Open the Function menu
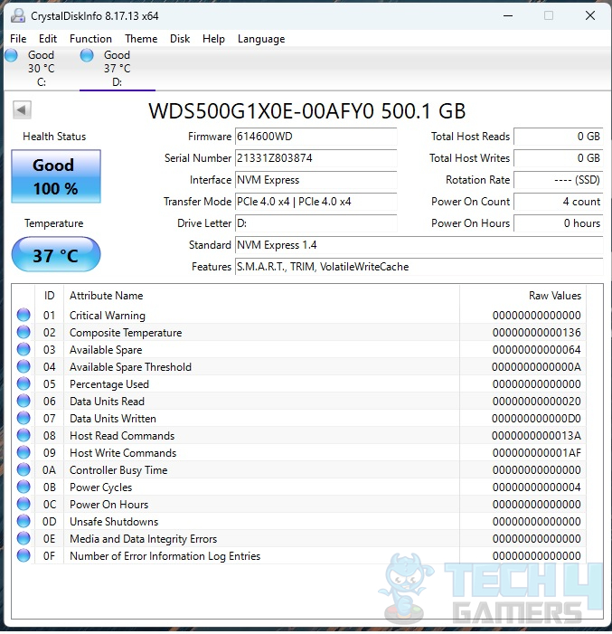The image size is (612, 634). pyautogui.click(x=90, y=39)
